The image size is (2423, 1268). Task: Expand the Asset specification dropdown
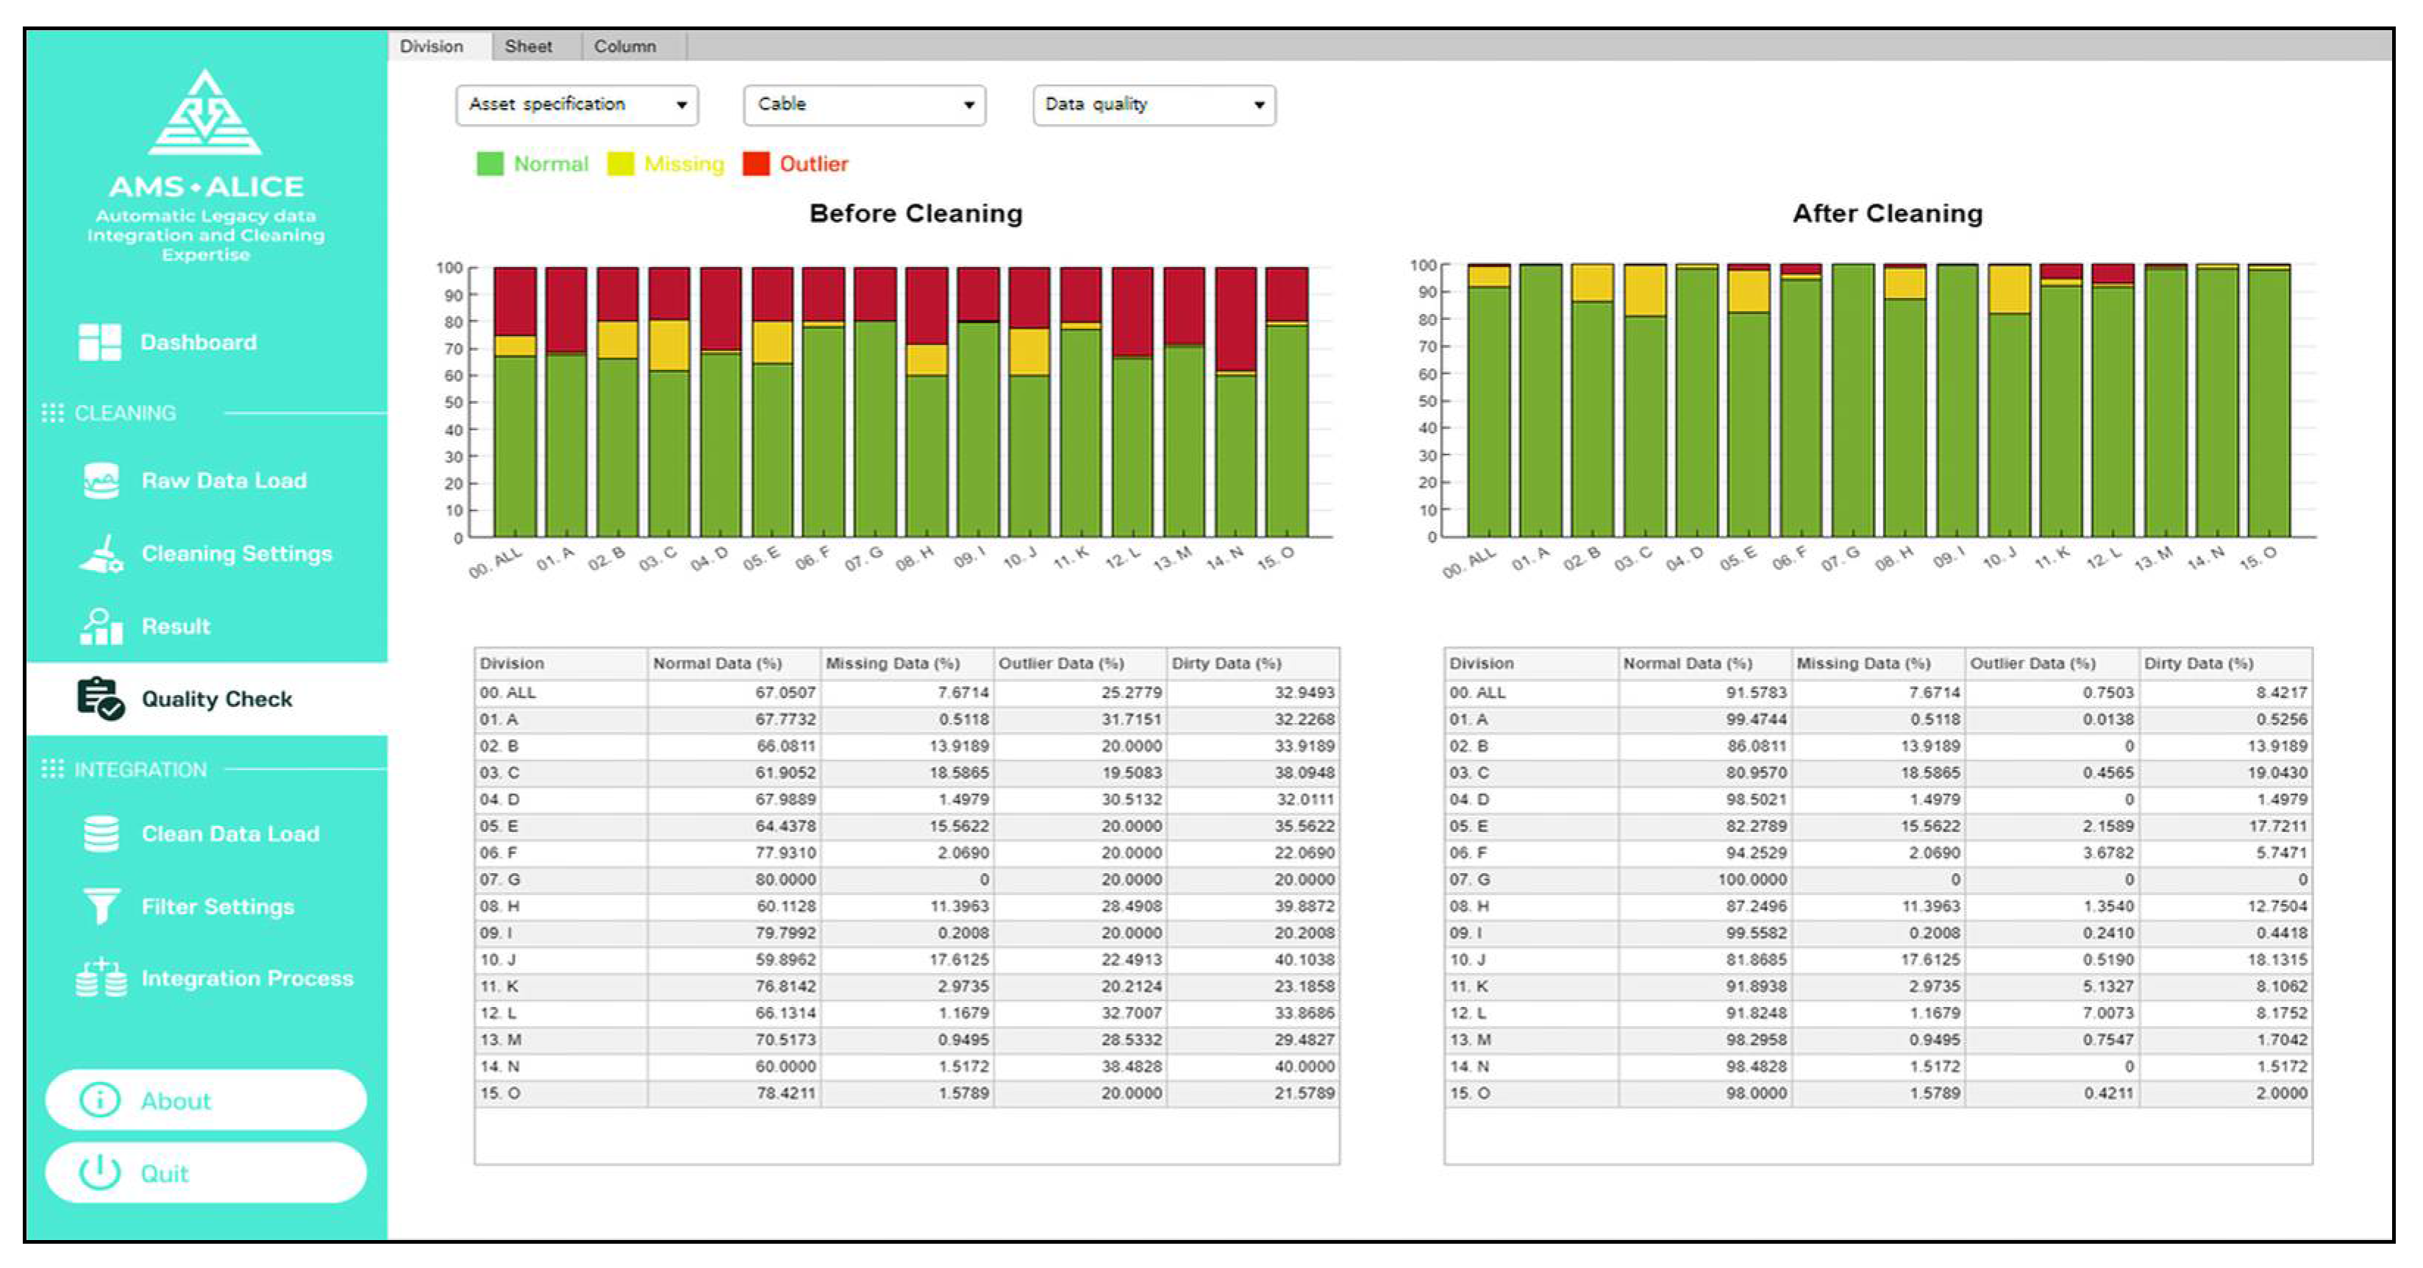click(x=577, y=104)
